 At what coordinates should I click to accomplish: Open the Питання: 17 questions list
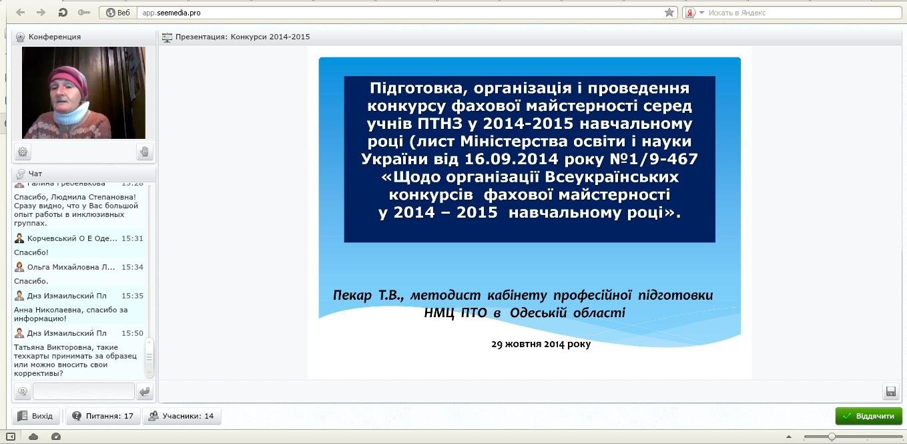pos(103,416)
